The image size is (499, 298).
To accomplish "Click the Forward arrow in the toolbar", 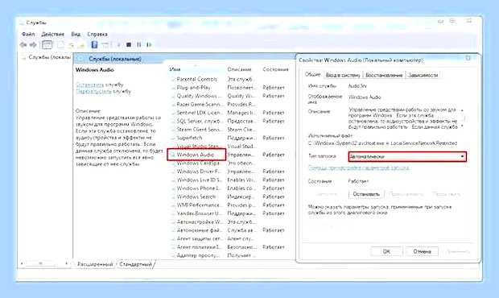I will 33,44.
